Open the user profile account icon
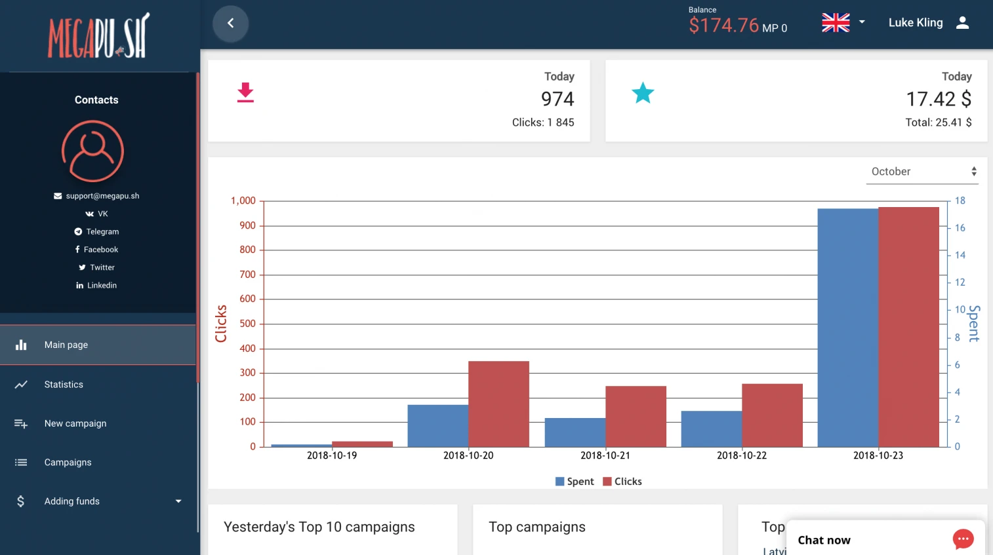The image size is (993, 555). (x=963, y=23)
